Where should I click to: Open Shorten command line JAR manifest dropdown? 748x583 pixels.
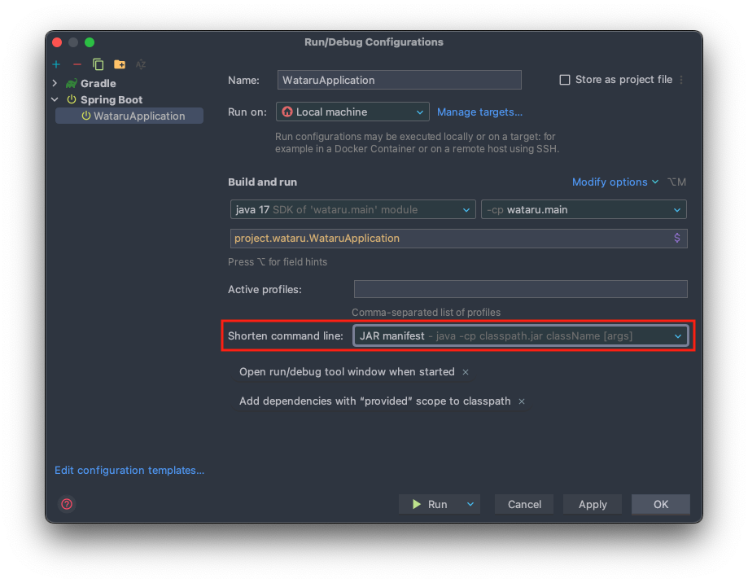pyautogui.click(x=521, y=335)
